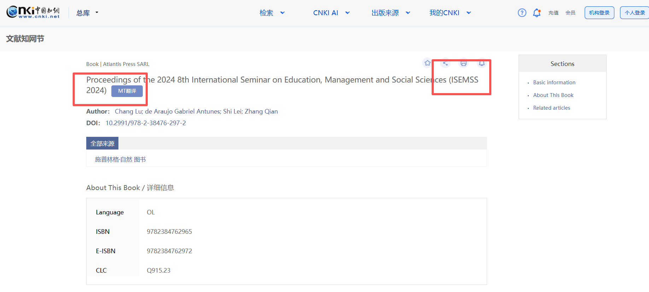Click the MT翻译 button
This screenshot has width=649, height=292.
pos(127,91)
